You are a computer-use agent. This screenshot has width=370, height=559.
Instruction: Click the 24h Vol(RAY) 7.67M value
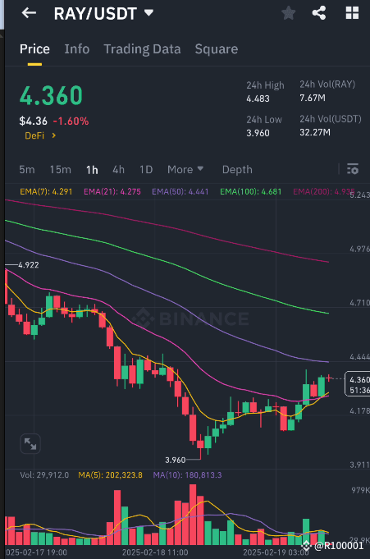point(313,98)
